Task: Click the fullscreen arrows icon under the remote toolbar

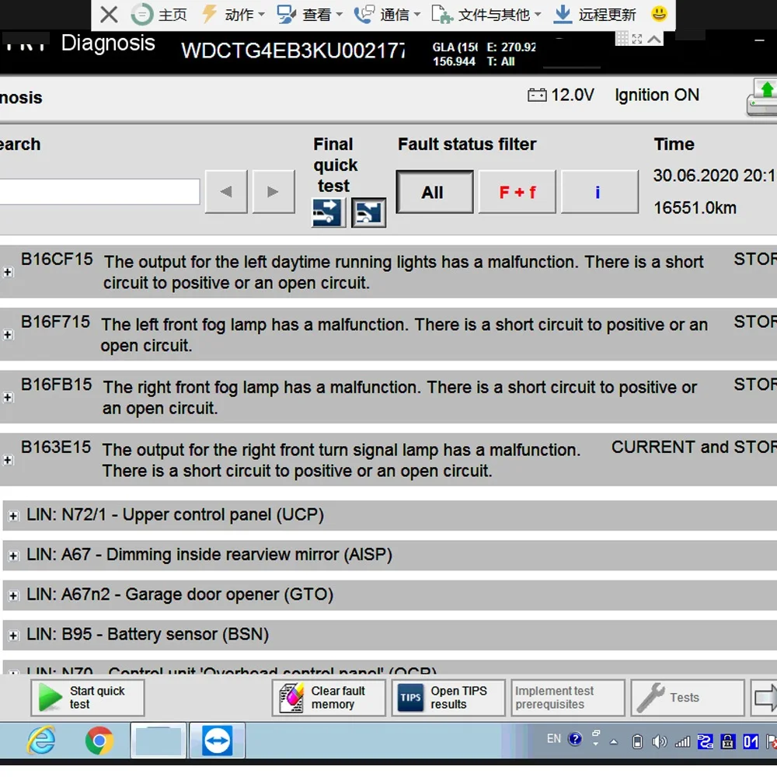Action: pos(637,39)
